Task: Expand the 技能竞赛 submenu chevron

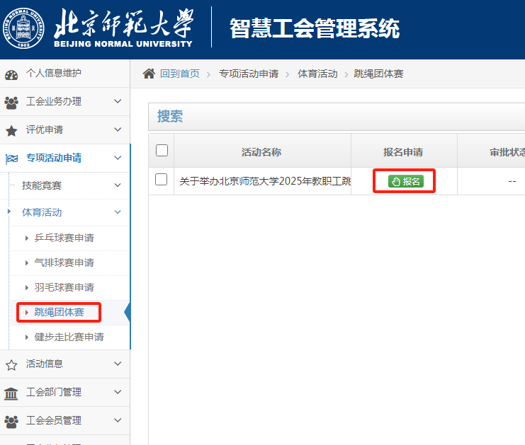Action: click(x=118, y=185)
